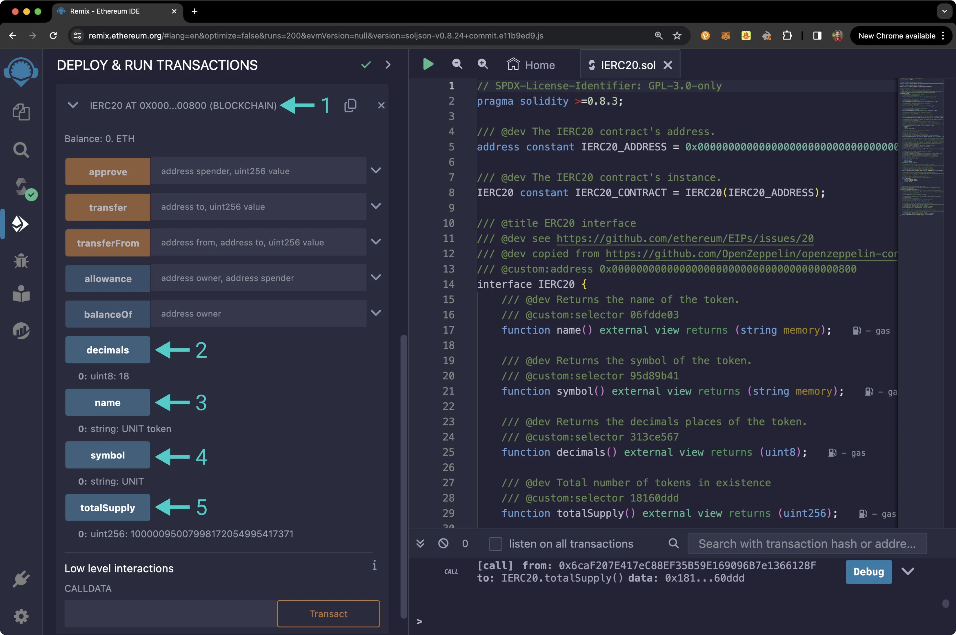Toggle Chrome side panel icon
The image size is (956, 635).
[817, 36]
